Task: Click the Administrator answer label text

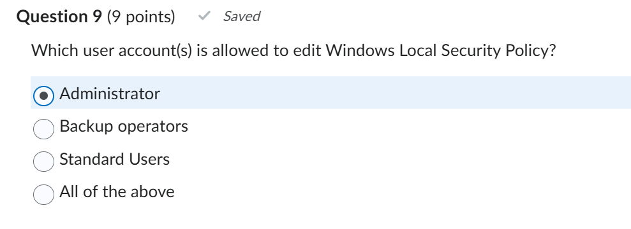Action: (110, 94)
